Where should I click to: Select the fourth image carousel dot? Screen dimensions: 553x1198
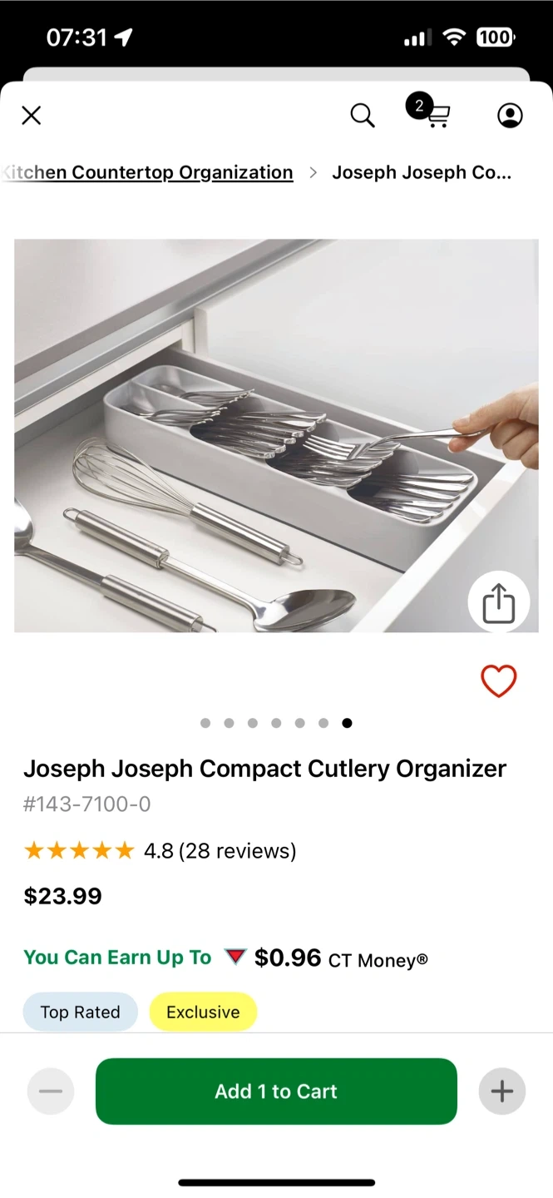coord(276,723)
